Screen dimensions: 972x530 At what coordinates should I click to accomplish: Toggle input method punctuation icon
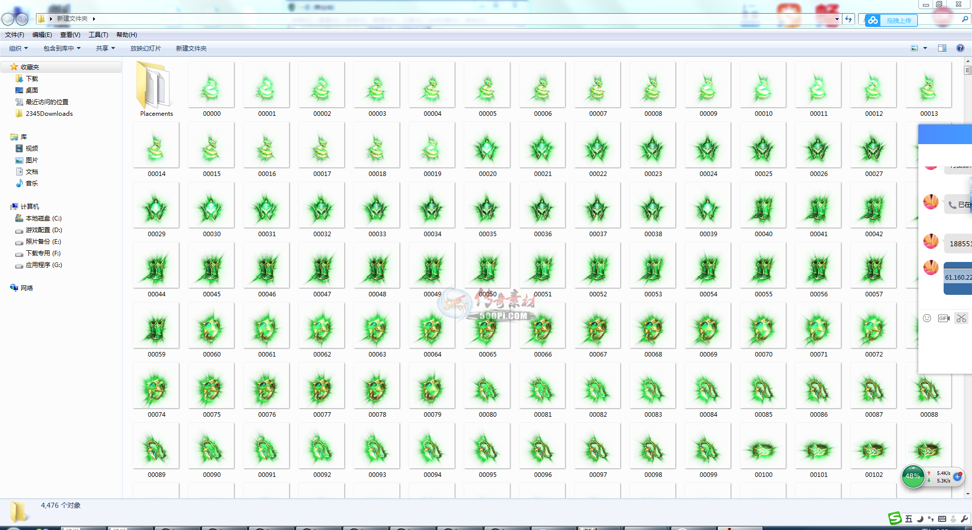[930, 519]
